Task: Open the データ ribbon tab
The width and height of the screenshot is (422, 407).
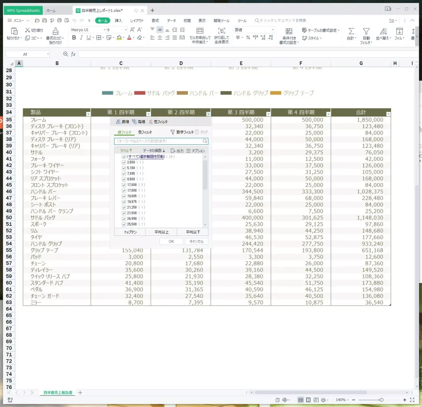Action: tap(171, 21)
